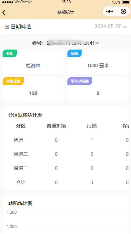This screenshot has width=131, height=234.
Task: Click the 污损 value 1 for 通道一
Action: click(92, 140)
